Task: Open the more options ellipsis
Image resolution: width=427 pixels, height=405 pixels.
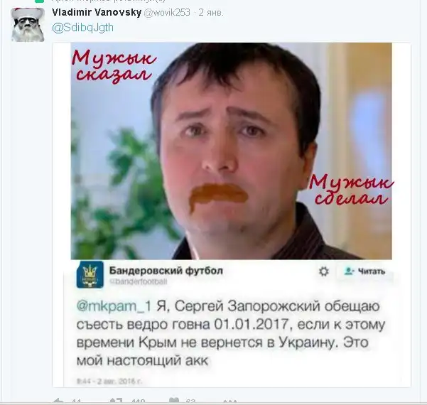Action: 229,401
